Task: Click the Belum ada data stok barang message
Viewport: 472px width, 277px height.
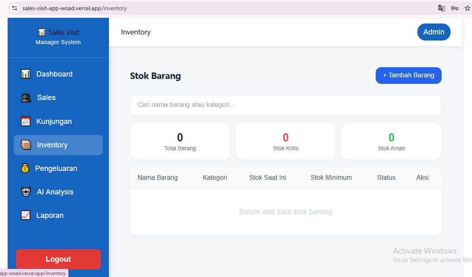Action: (286, 212)
